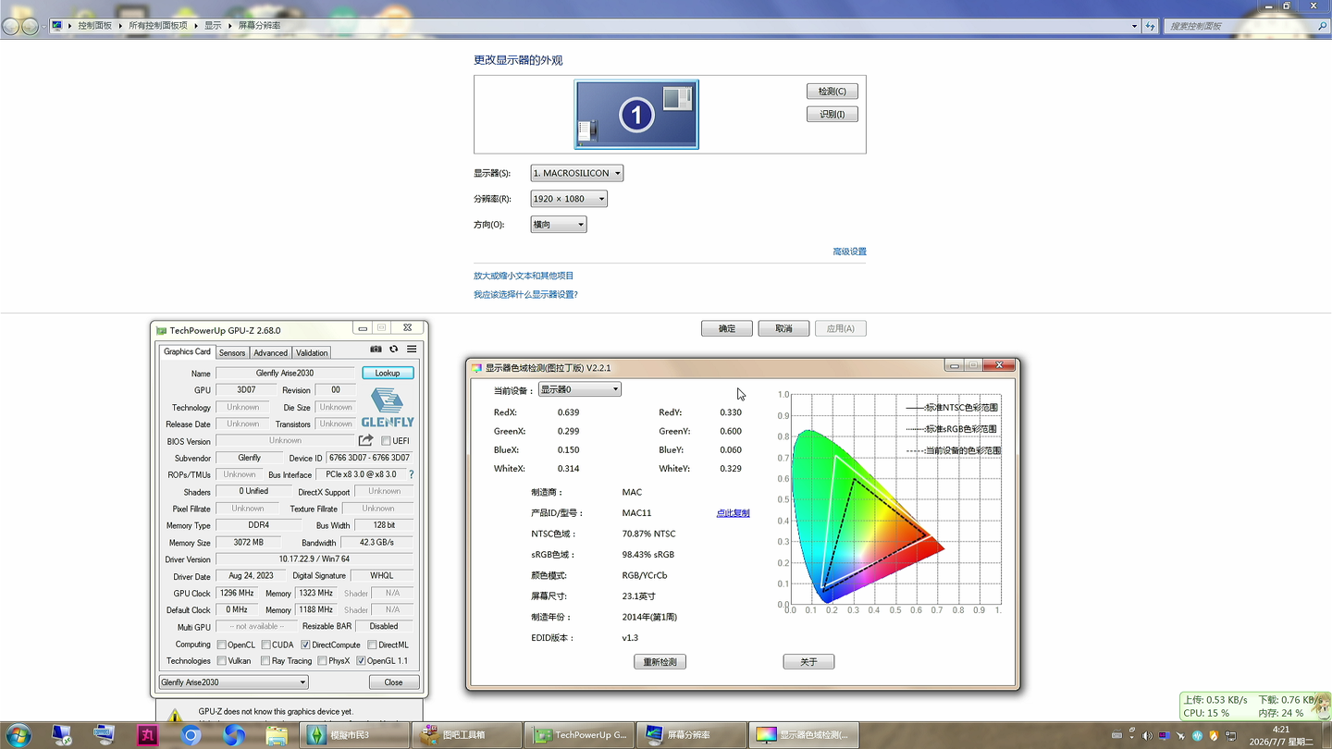Viewport: 1332px width, 749px height.
Task: Click the 我应该选择什么显示器设置 link
Action: point(525,295)
